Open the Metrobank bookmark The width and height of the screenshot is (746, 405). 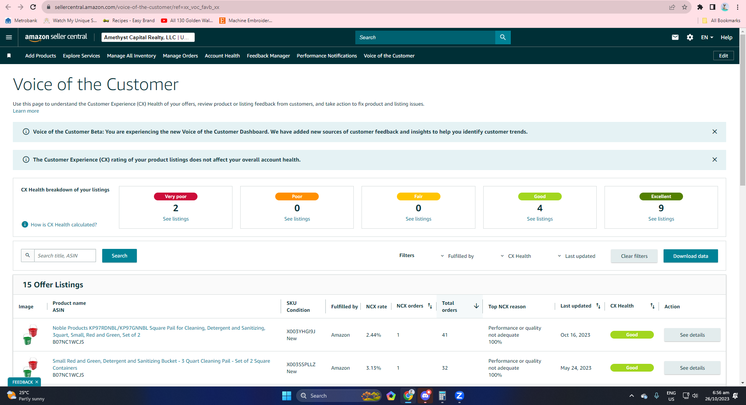coord(21,21)
